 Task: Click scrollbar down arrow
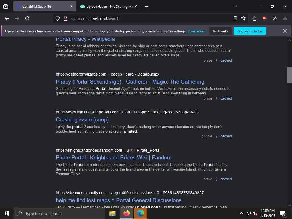(x=289, y=205)
